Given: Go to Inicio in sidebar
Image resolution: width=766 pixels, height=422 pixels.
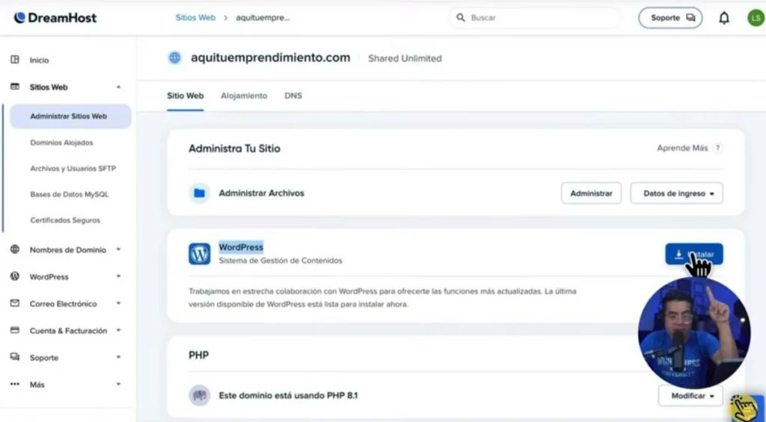Looking at the screenshot, I should pyautogui.click(x=39, y=60).
